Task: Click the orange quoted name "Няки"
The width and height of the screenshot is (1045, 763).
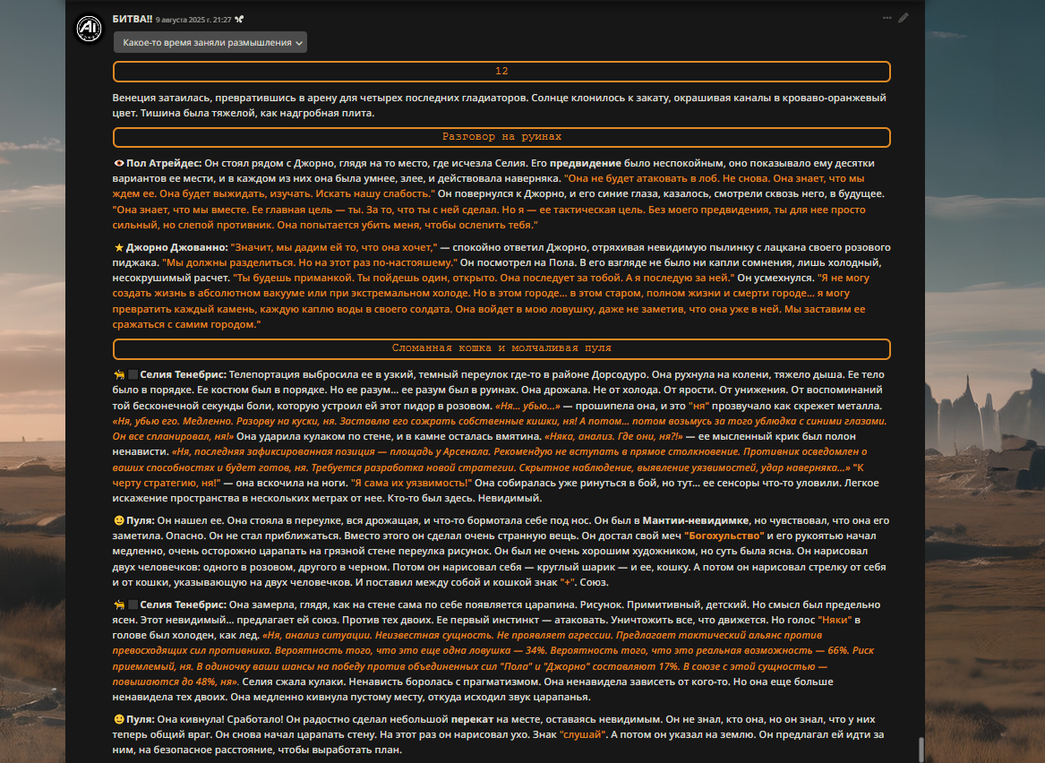Action: tap(835, 620)
